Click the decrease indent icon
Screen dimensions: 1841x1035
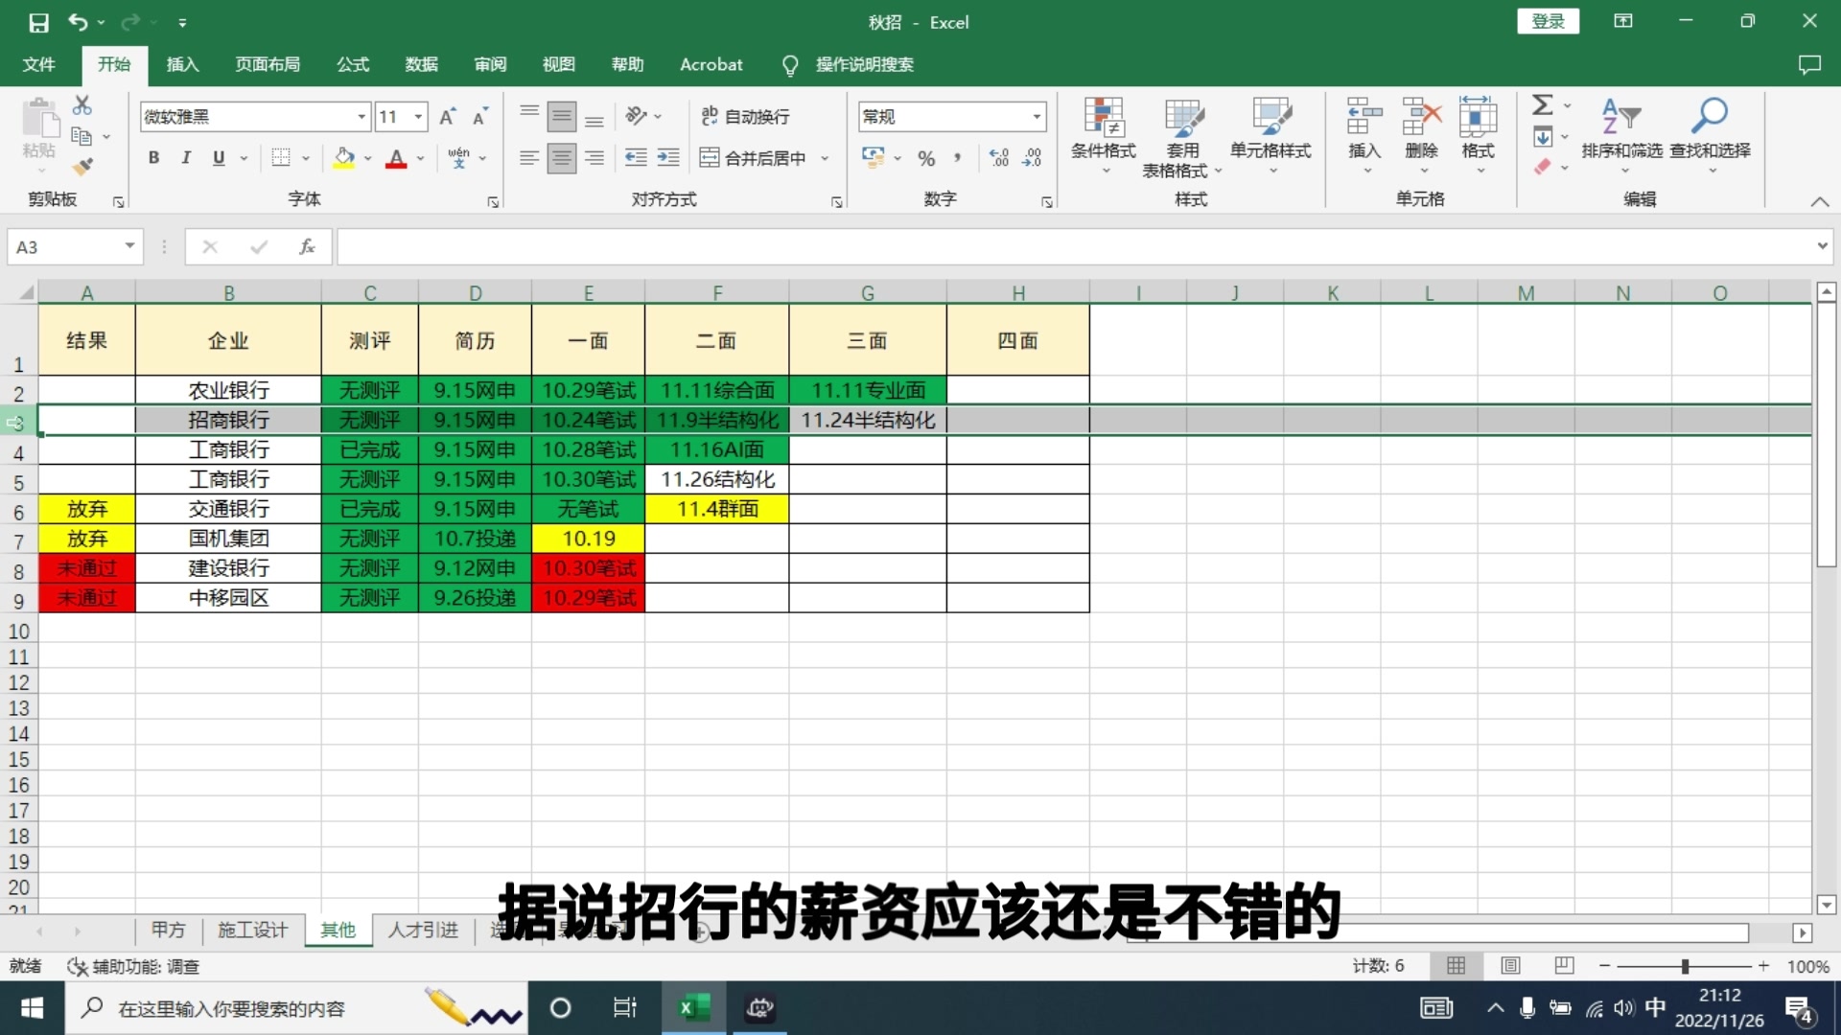point(636,158)
